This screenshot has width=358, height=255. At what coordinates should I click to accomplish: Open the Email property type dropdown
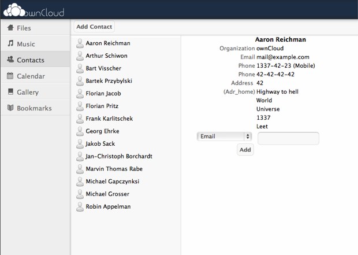click(x=225, y=136)
